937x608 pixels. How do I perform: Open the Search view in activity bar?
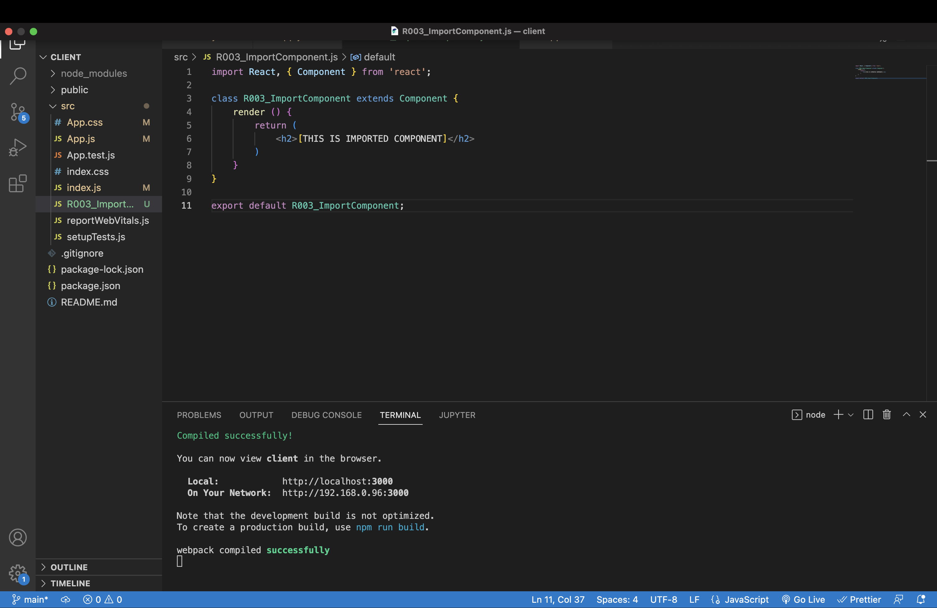(18, 76)
